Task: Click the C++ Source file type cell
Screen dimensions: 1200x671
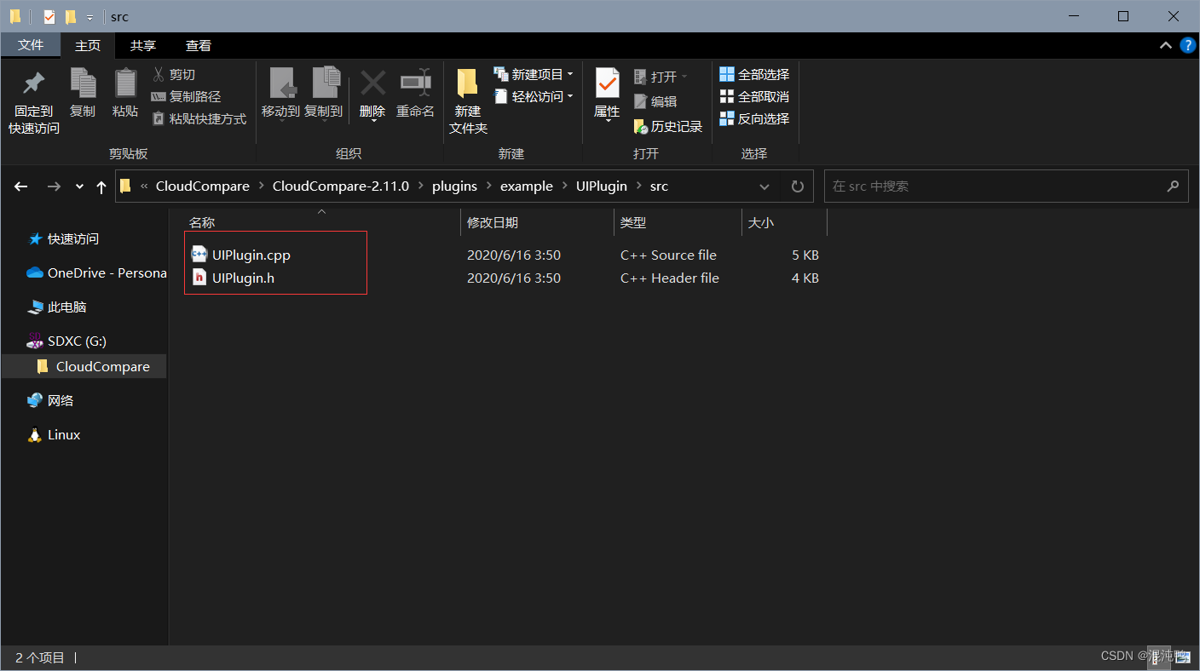Action: click(668, 255)
